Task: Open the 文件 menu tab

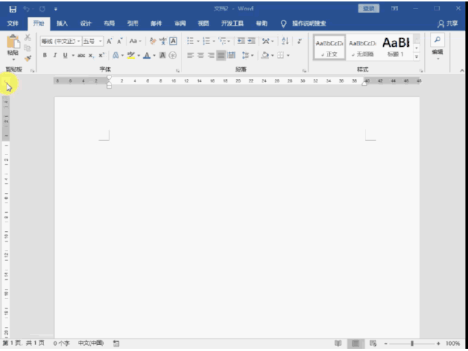Action: tap(13, 23)
